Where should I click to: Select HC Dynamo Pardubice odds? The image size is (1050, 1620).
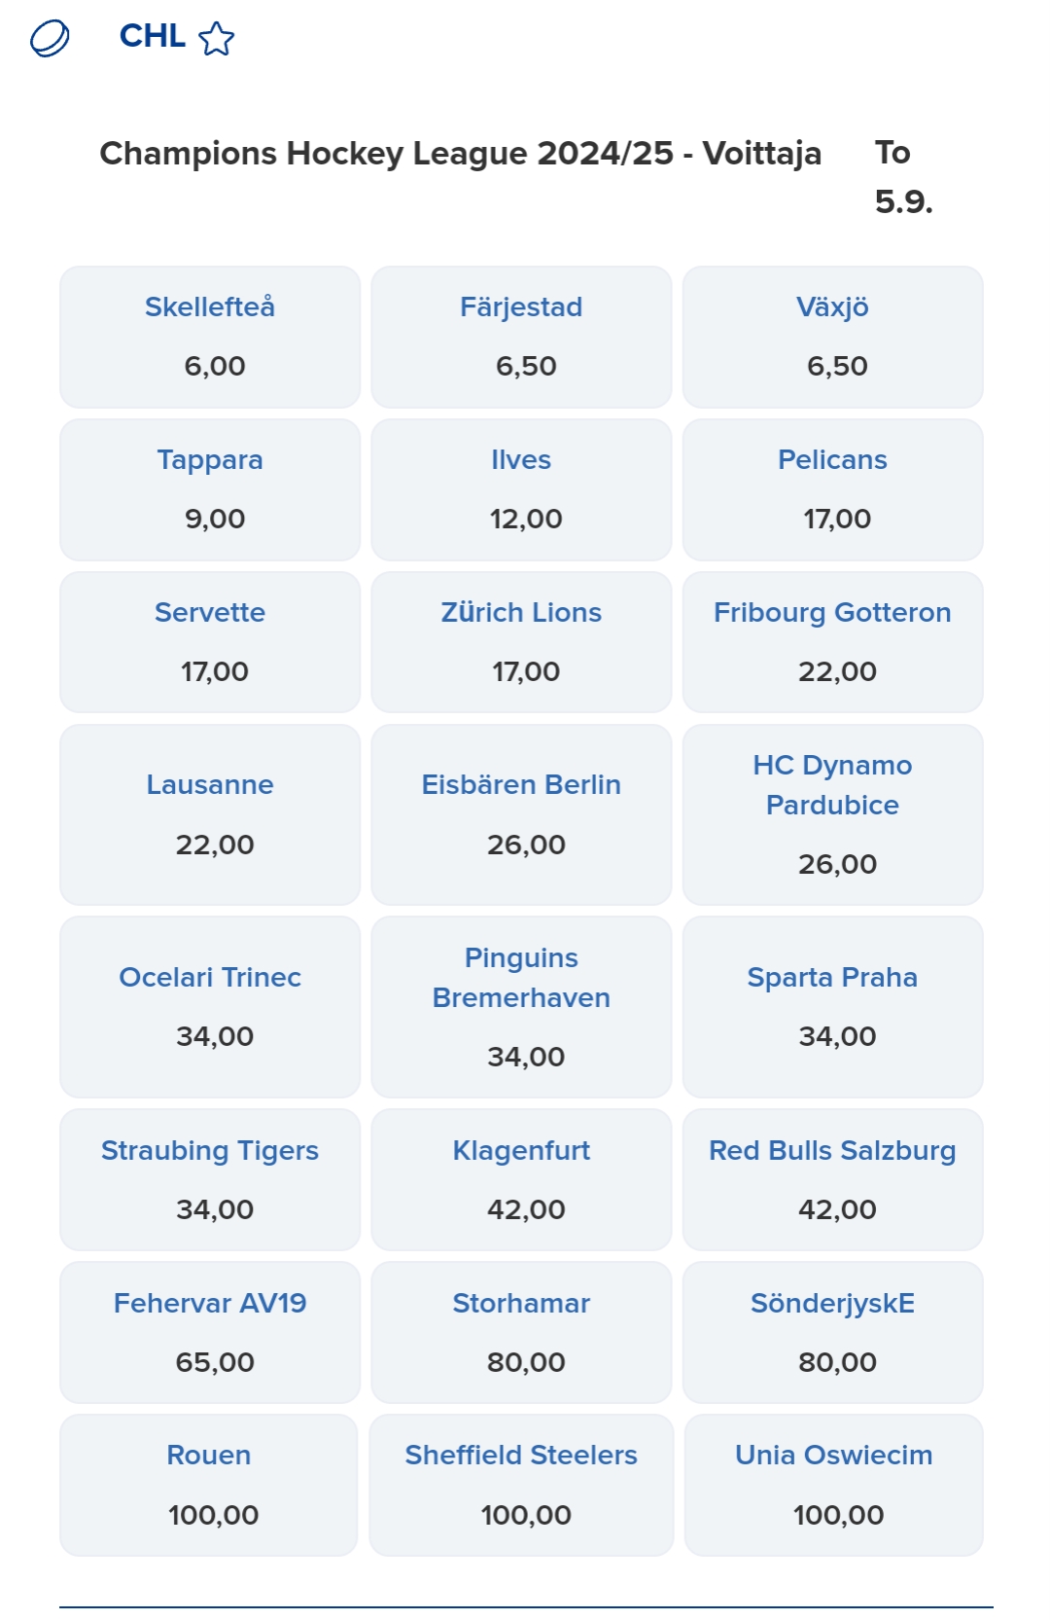[832, 814]
